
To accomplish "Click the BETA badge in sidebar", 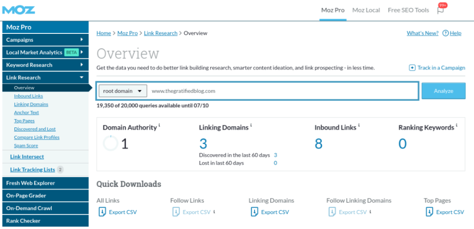I will point(71,52).
